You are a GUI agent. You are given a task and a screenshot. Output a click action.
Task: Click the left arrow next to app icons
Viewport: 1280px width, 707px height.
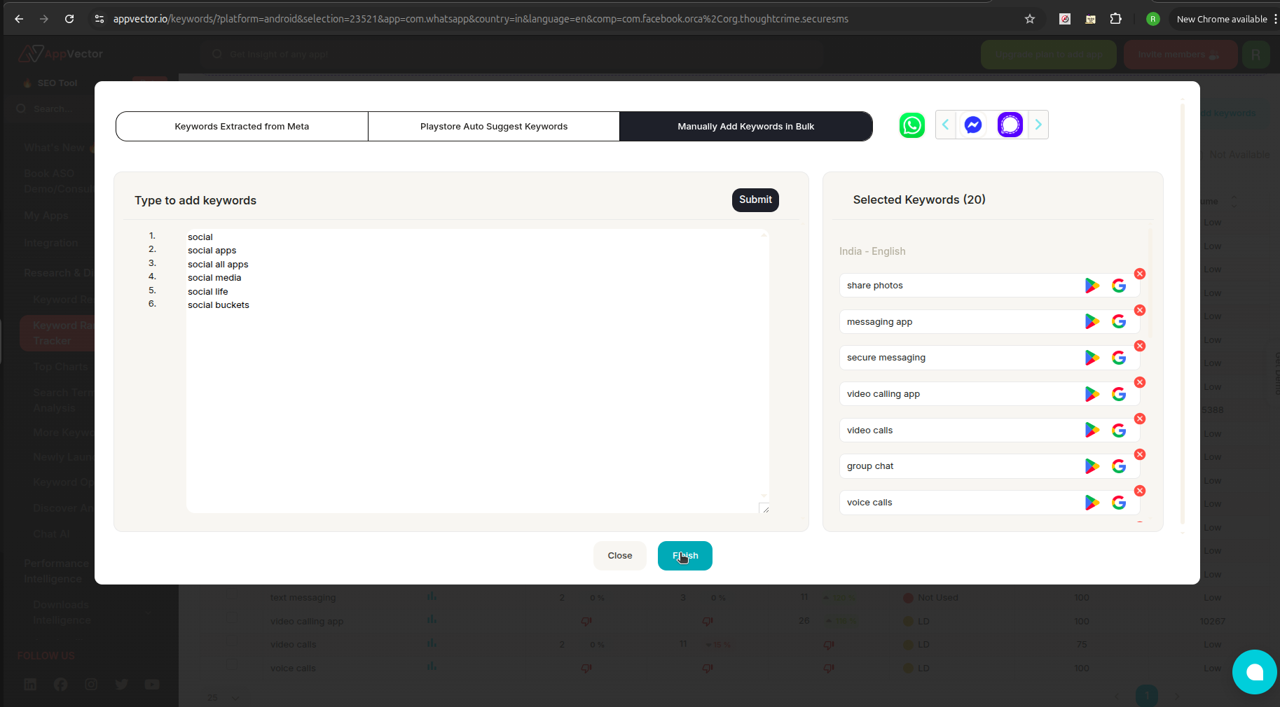(946, 124)
